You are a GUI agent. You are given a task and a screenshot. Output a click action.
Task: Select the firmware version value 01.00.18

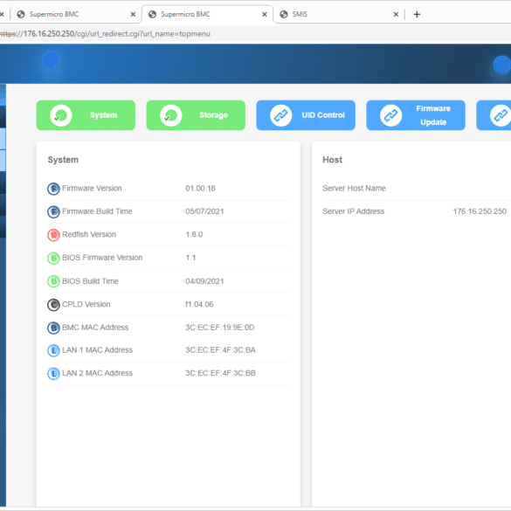point(200,189)
